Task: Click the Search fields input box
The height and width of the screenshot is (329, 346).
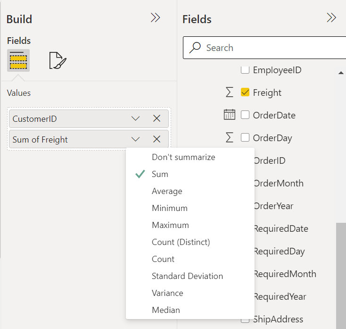Action: tap(264, 48)
